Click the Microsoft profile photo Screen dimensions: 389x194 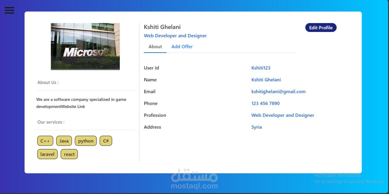pyautogui.click(x=85, y=46)
